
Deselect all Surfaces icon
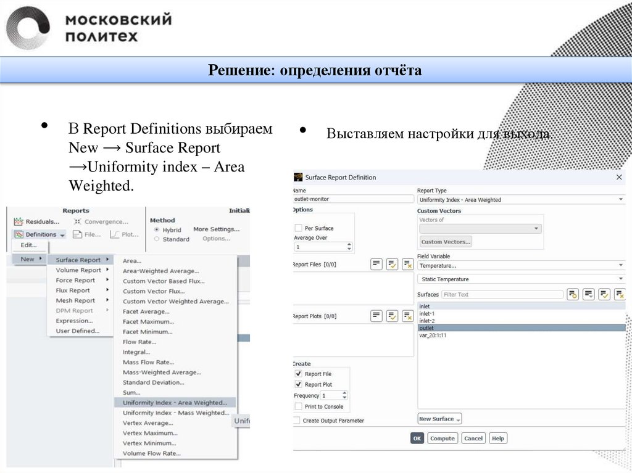pyautogui.click(x=620, y=295)
